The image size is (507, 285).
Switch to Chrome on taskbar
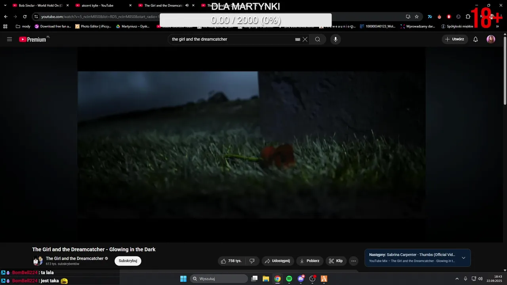278,279
